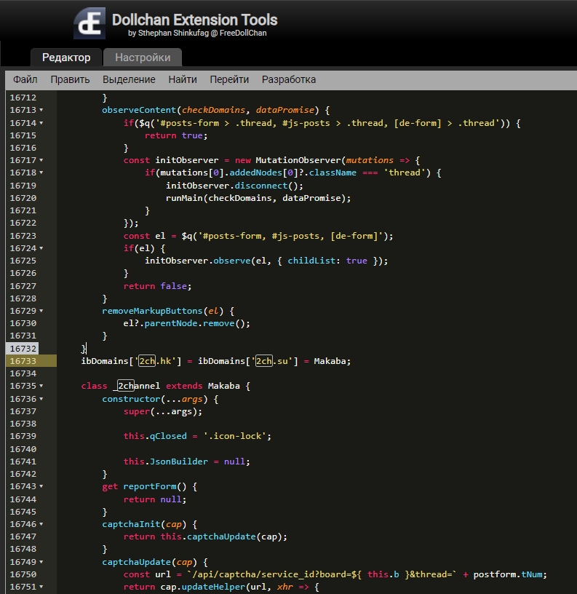Click the MutationObserver identifier
The height and width of the screenshot is (594, 577).
click(298, 160)
